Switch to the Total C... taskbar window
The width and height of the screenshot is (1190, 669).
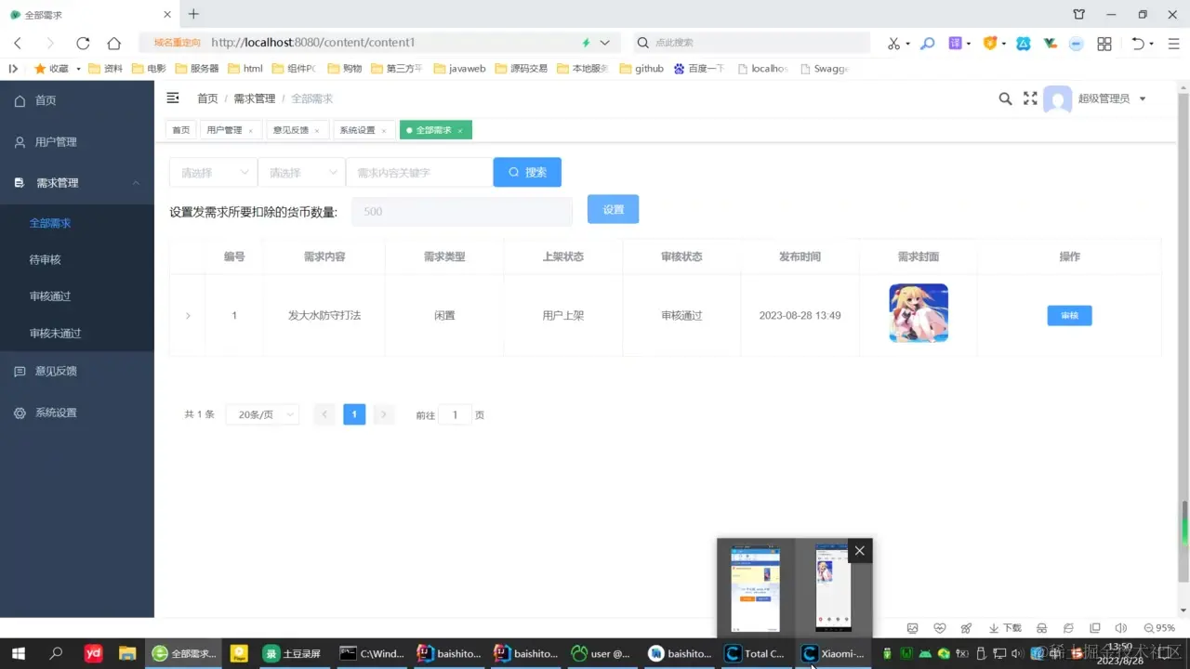757,653
